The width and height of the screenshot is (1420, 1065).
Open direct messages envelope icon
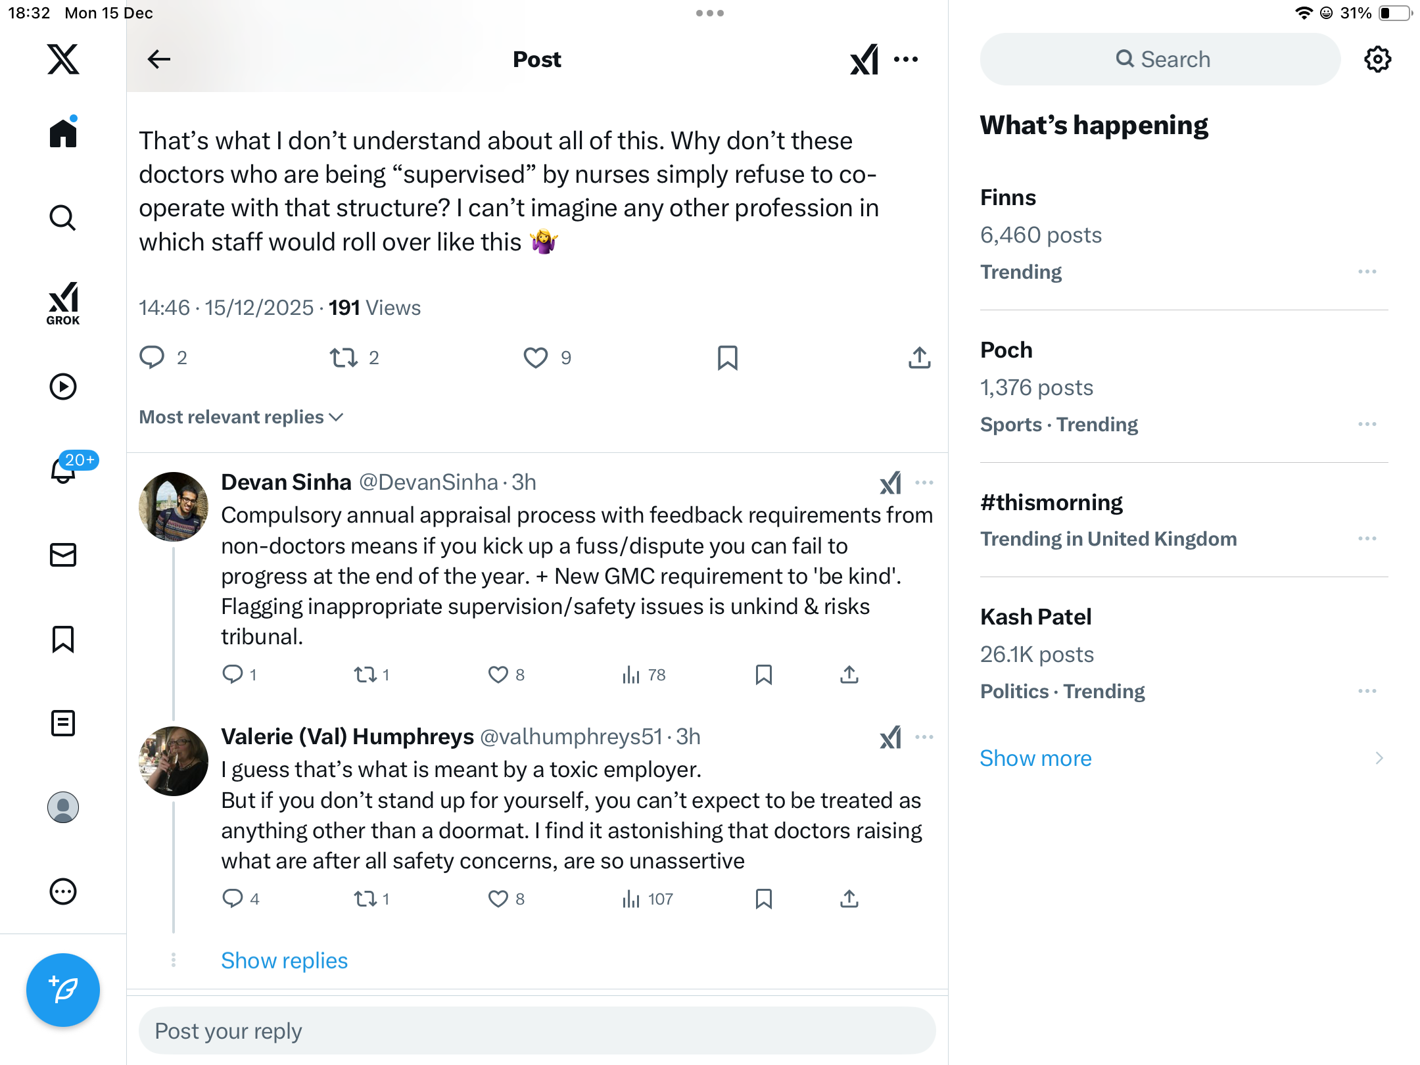[63, 555]
